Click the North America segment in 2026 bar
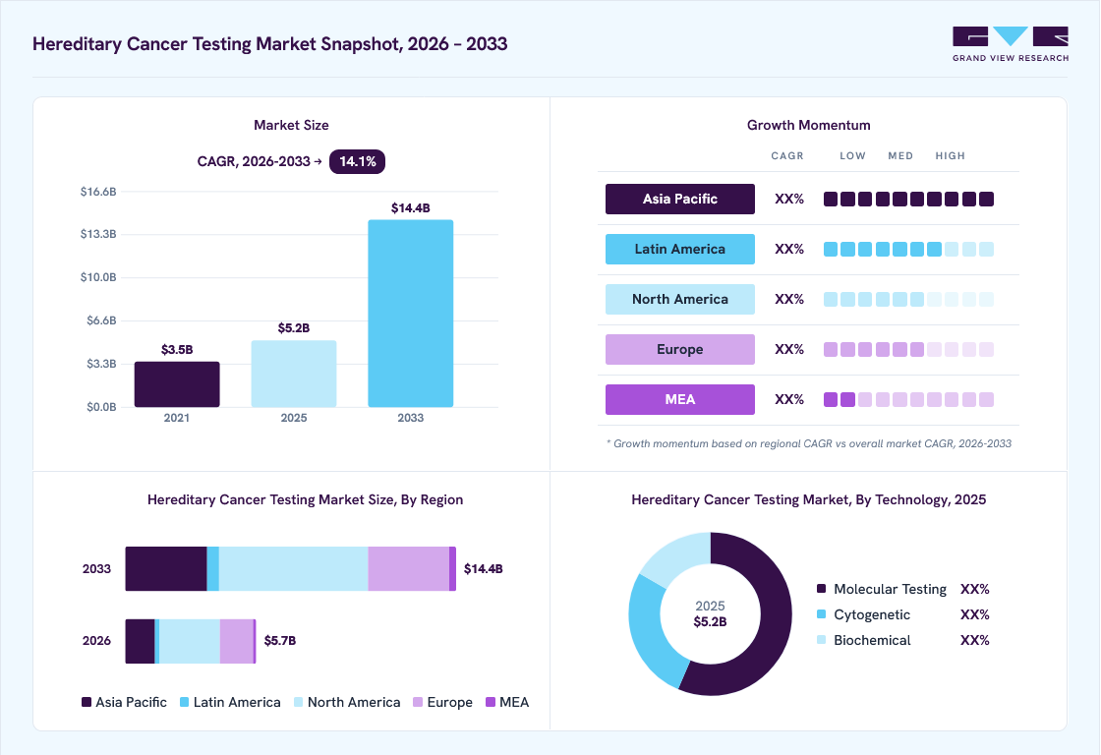 coord(190,641)
